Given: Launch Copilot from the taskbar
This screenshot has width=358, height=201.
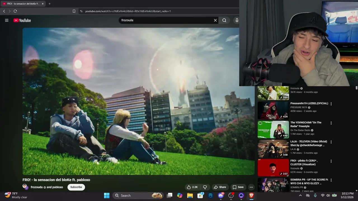Looking at the screenshot, I should click(x=180, y=195).
